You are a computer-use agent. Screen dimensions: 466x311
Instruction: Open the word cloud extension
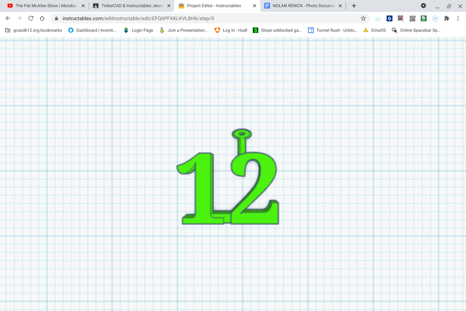click(378, 18)
